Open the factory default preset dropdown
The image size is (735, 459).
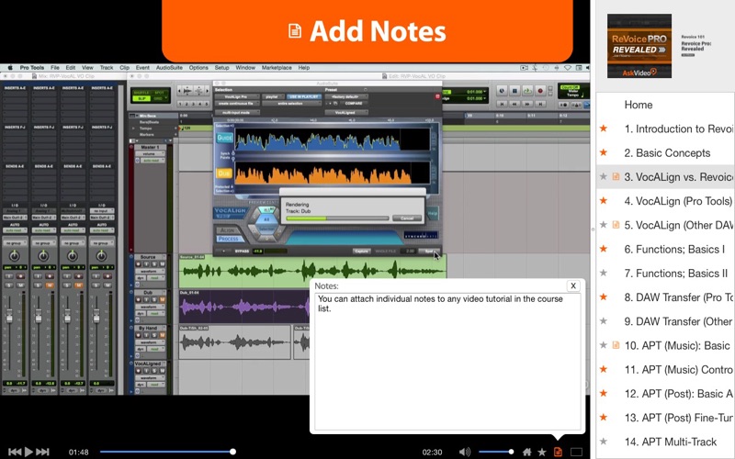pos(346,96)
